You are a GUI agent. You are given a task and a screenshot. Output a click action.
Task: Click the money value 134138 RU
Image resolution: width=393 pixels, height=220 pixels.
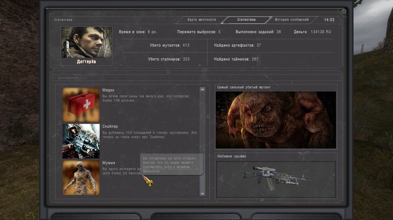click(321, 32)
